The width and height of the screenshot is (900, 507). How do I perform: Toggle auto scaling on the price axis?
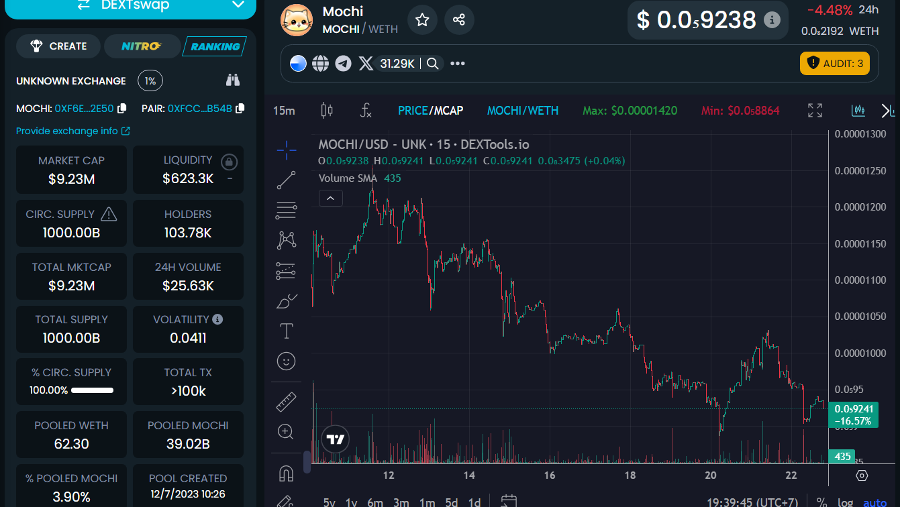[x=874, y=502]
